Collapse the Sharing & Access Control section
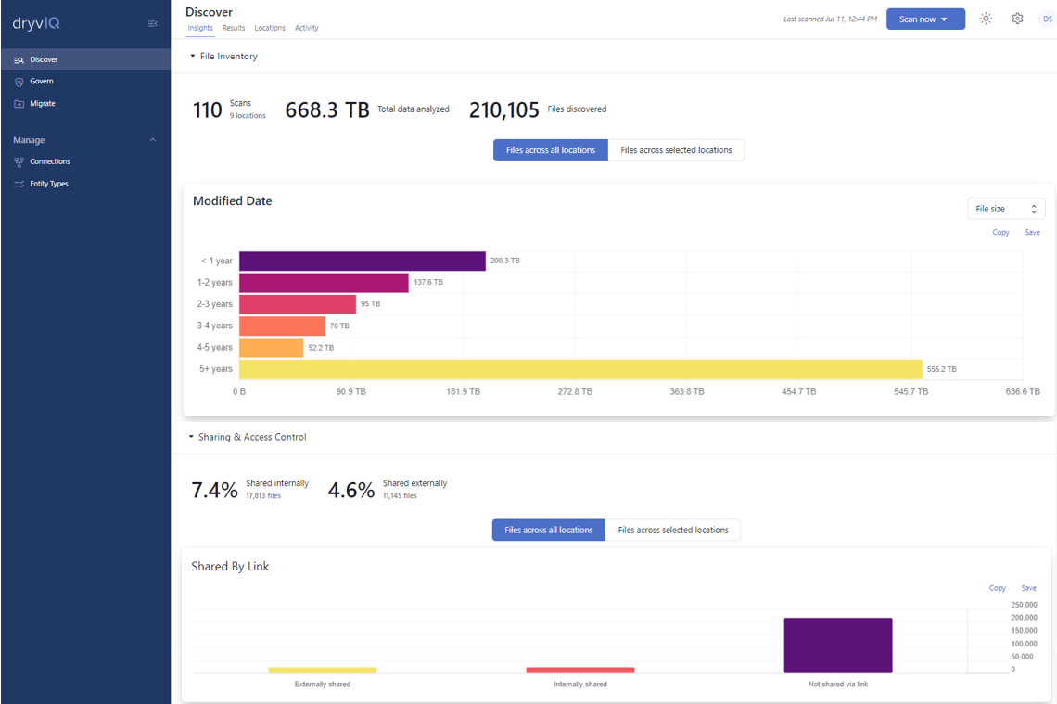 click(191, 437)
